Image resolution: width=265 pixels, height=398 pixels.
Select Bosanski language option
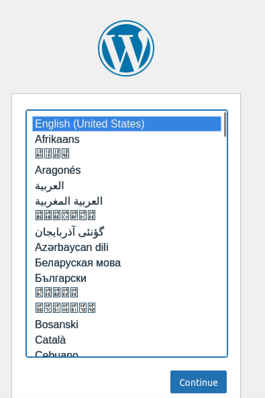[x=56, y=324]
